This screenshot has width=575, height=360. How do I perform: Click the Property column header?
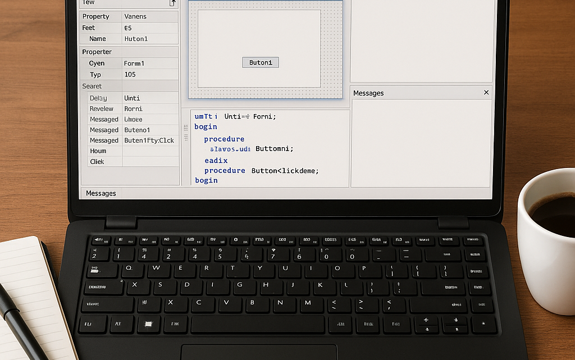pyautogui.click(x=95, y=16)
